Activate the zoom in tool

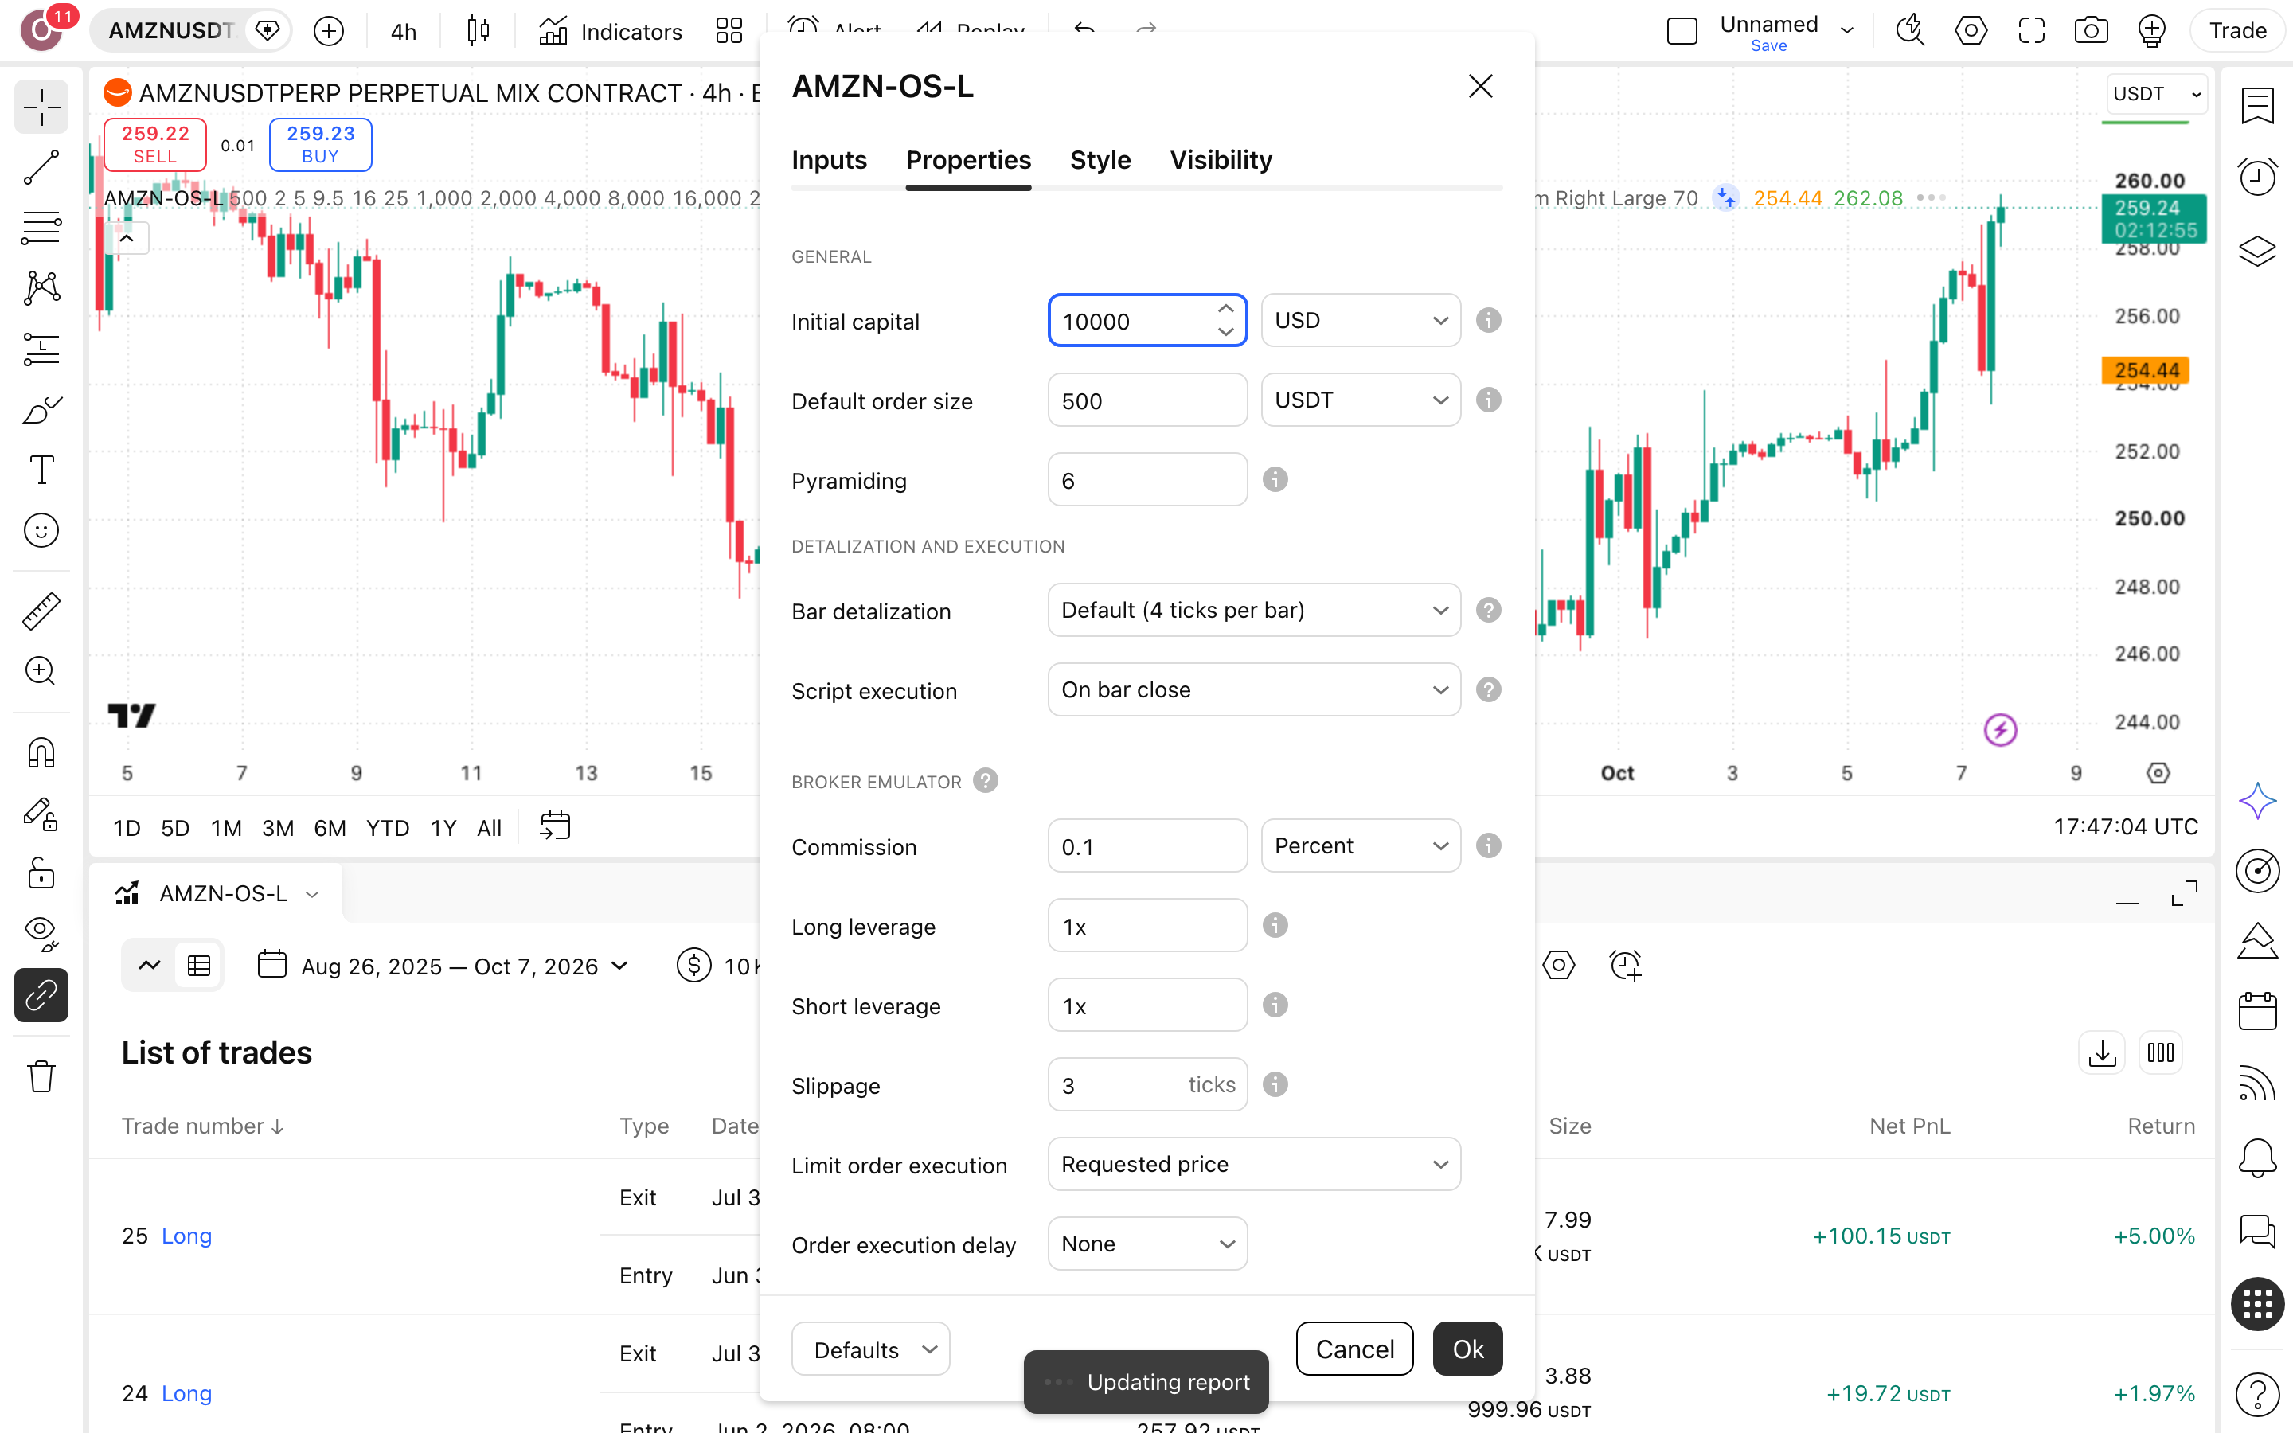pos(41,672)
